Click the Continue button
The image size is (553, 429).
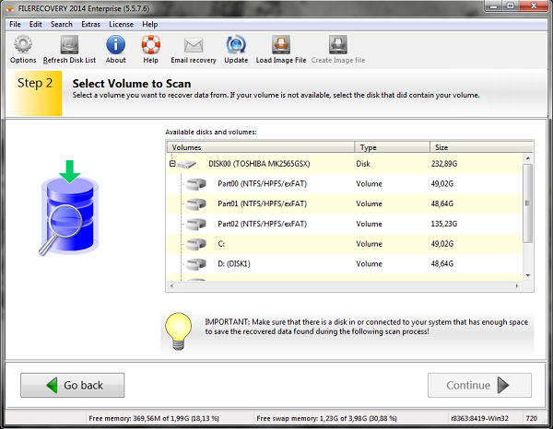(x=479, y=386)
